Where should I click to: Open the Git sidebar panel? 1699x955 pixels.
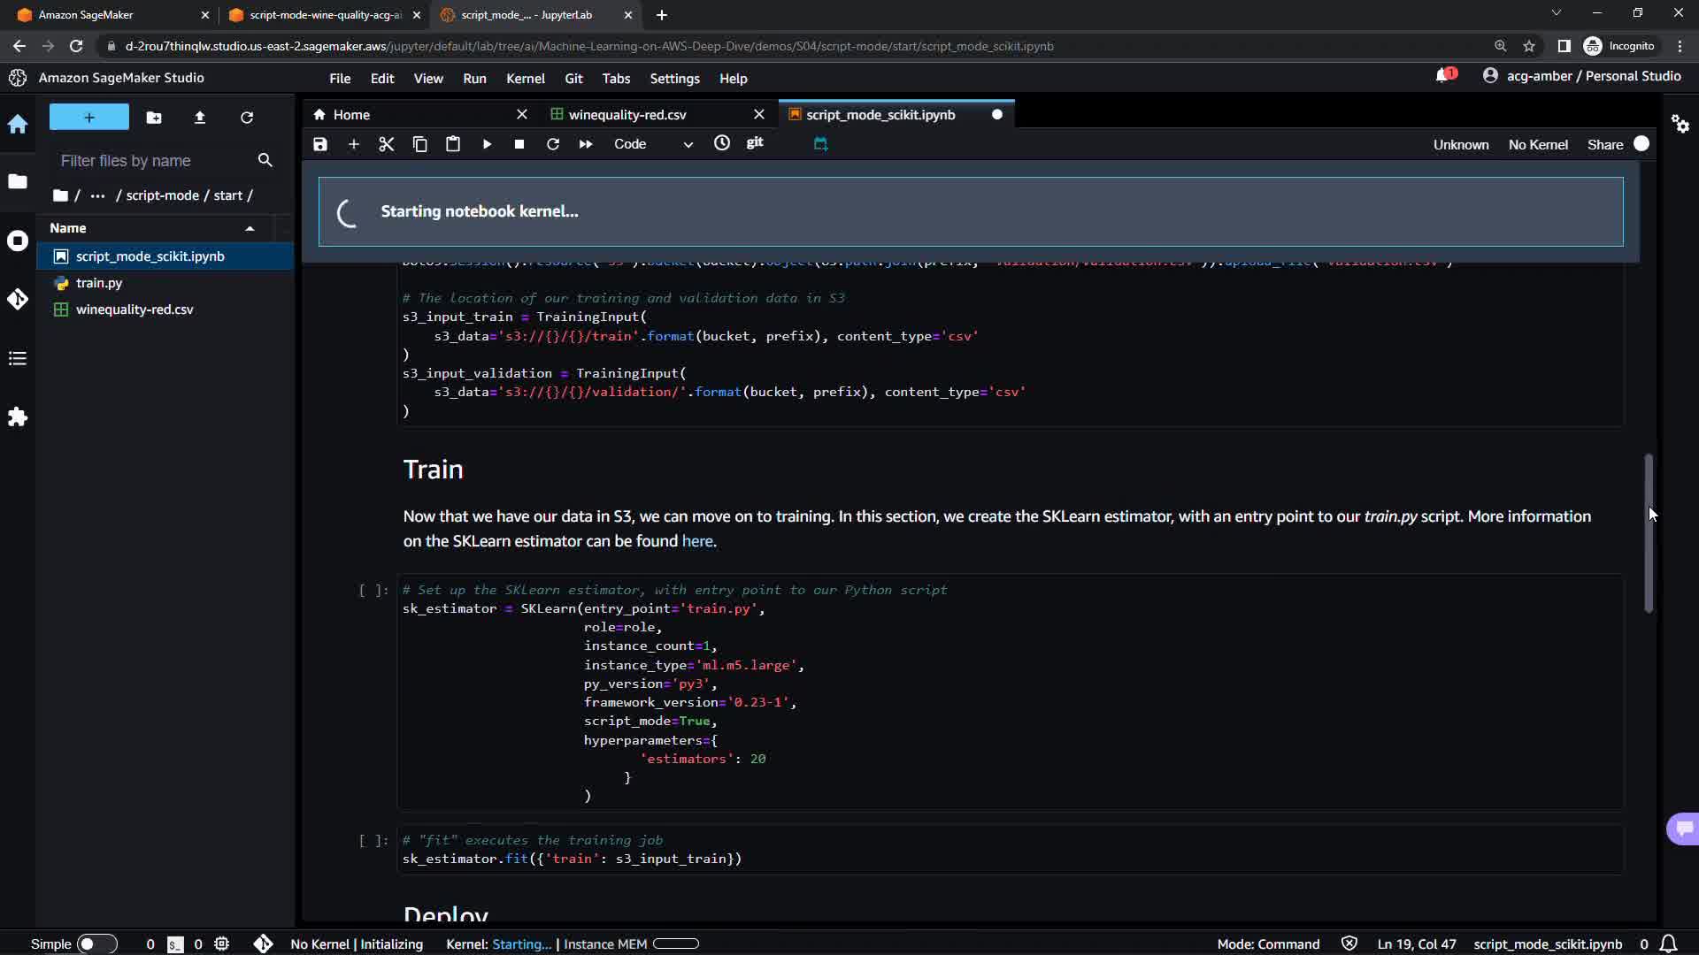point(18,300)
